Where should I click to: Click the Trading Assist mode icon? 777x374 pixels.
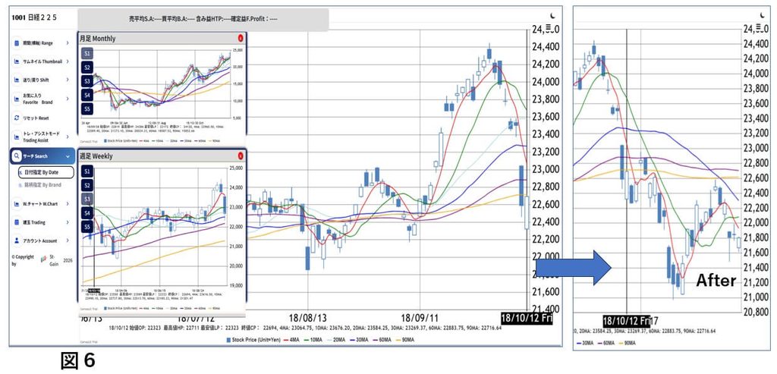pyautogui.click(x=17, y=137)
